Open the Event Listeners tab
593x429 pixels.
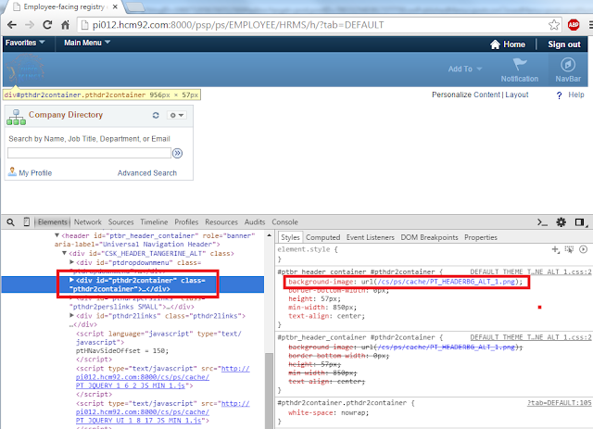click(x=370, y=237)
